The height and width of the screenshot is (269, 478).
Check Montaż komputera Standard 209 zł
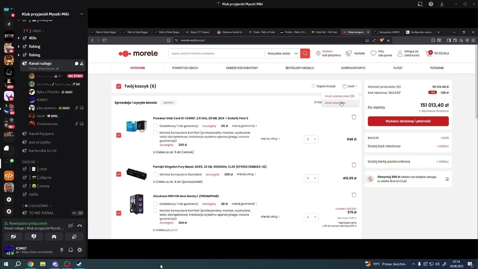coord(155,174)
